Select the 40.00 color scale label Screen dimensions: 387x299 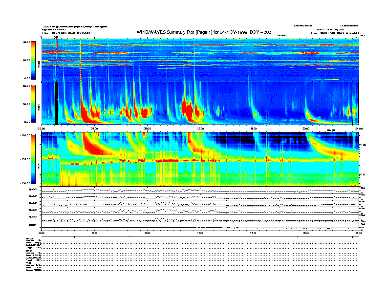coord(27,42)
